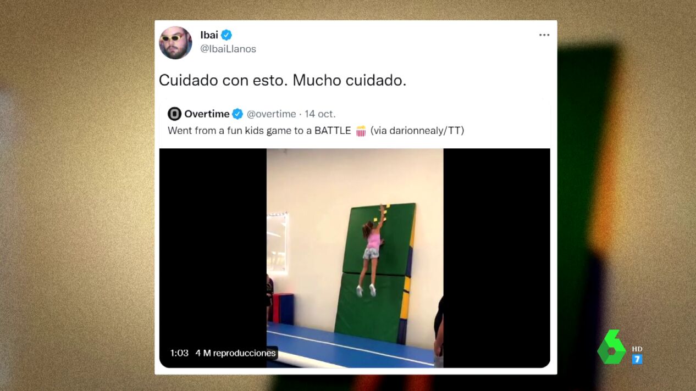Screen dimensions: 696x391
Task: Click the blue verified badge beside Ibai
Action: coord(227,35)
